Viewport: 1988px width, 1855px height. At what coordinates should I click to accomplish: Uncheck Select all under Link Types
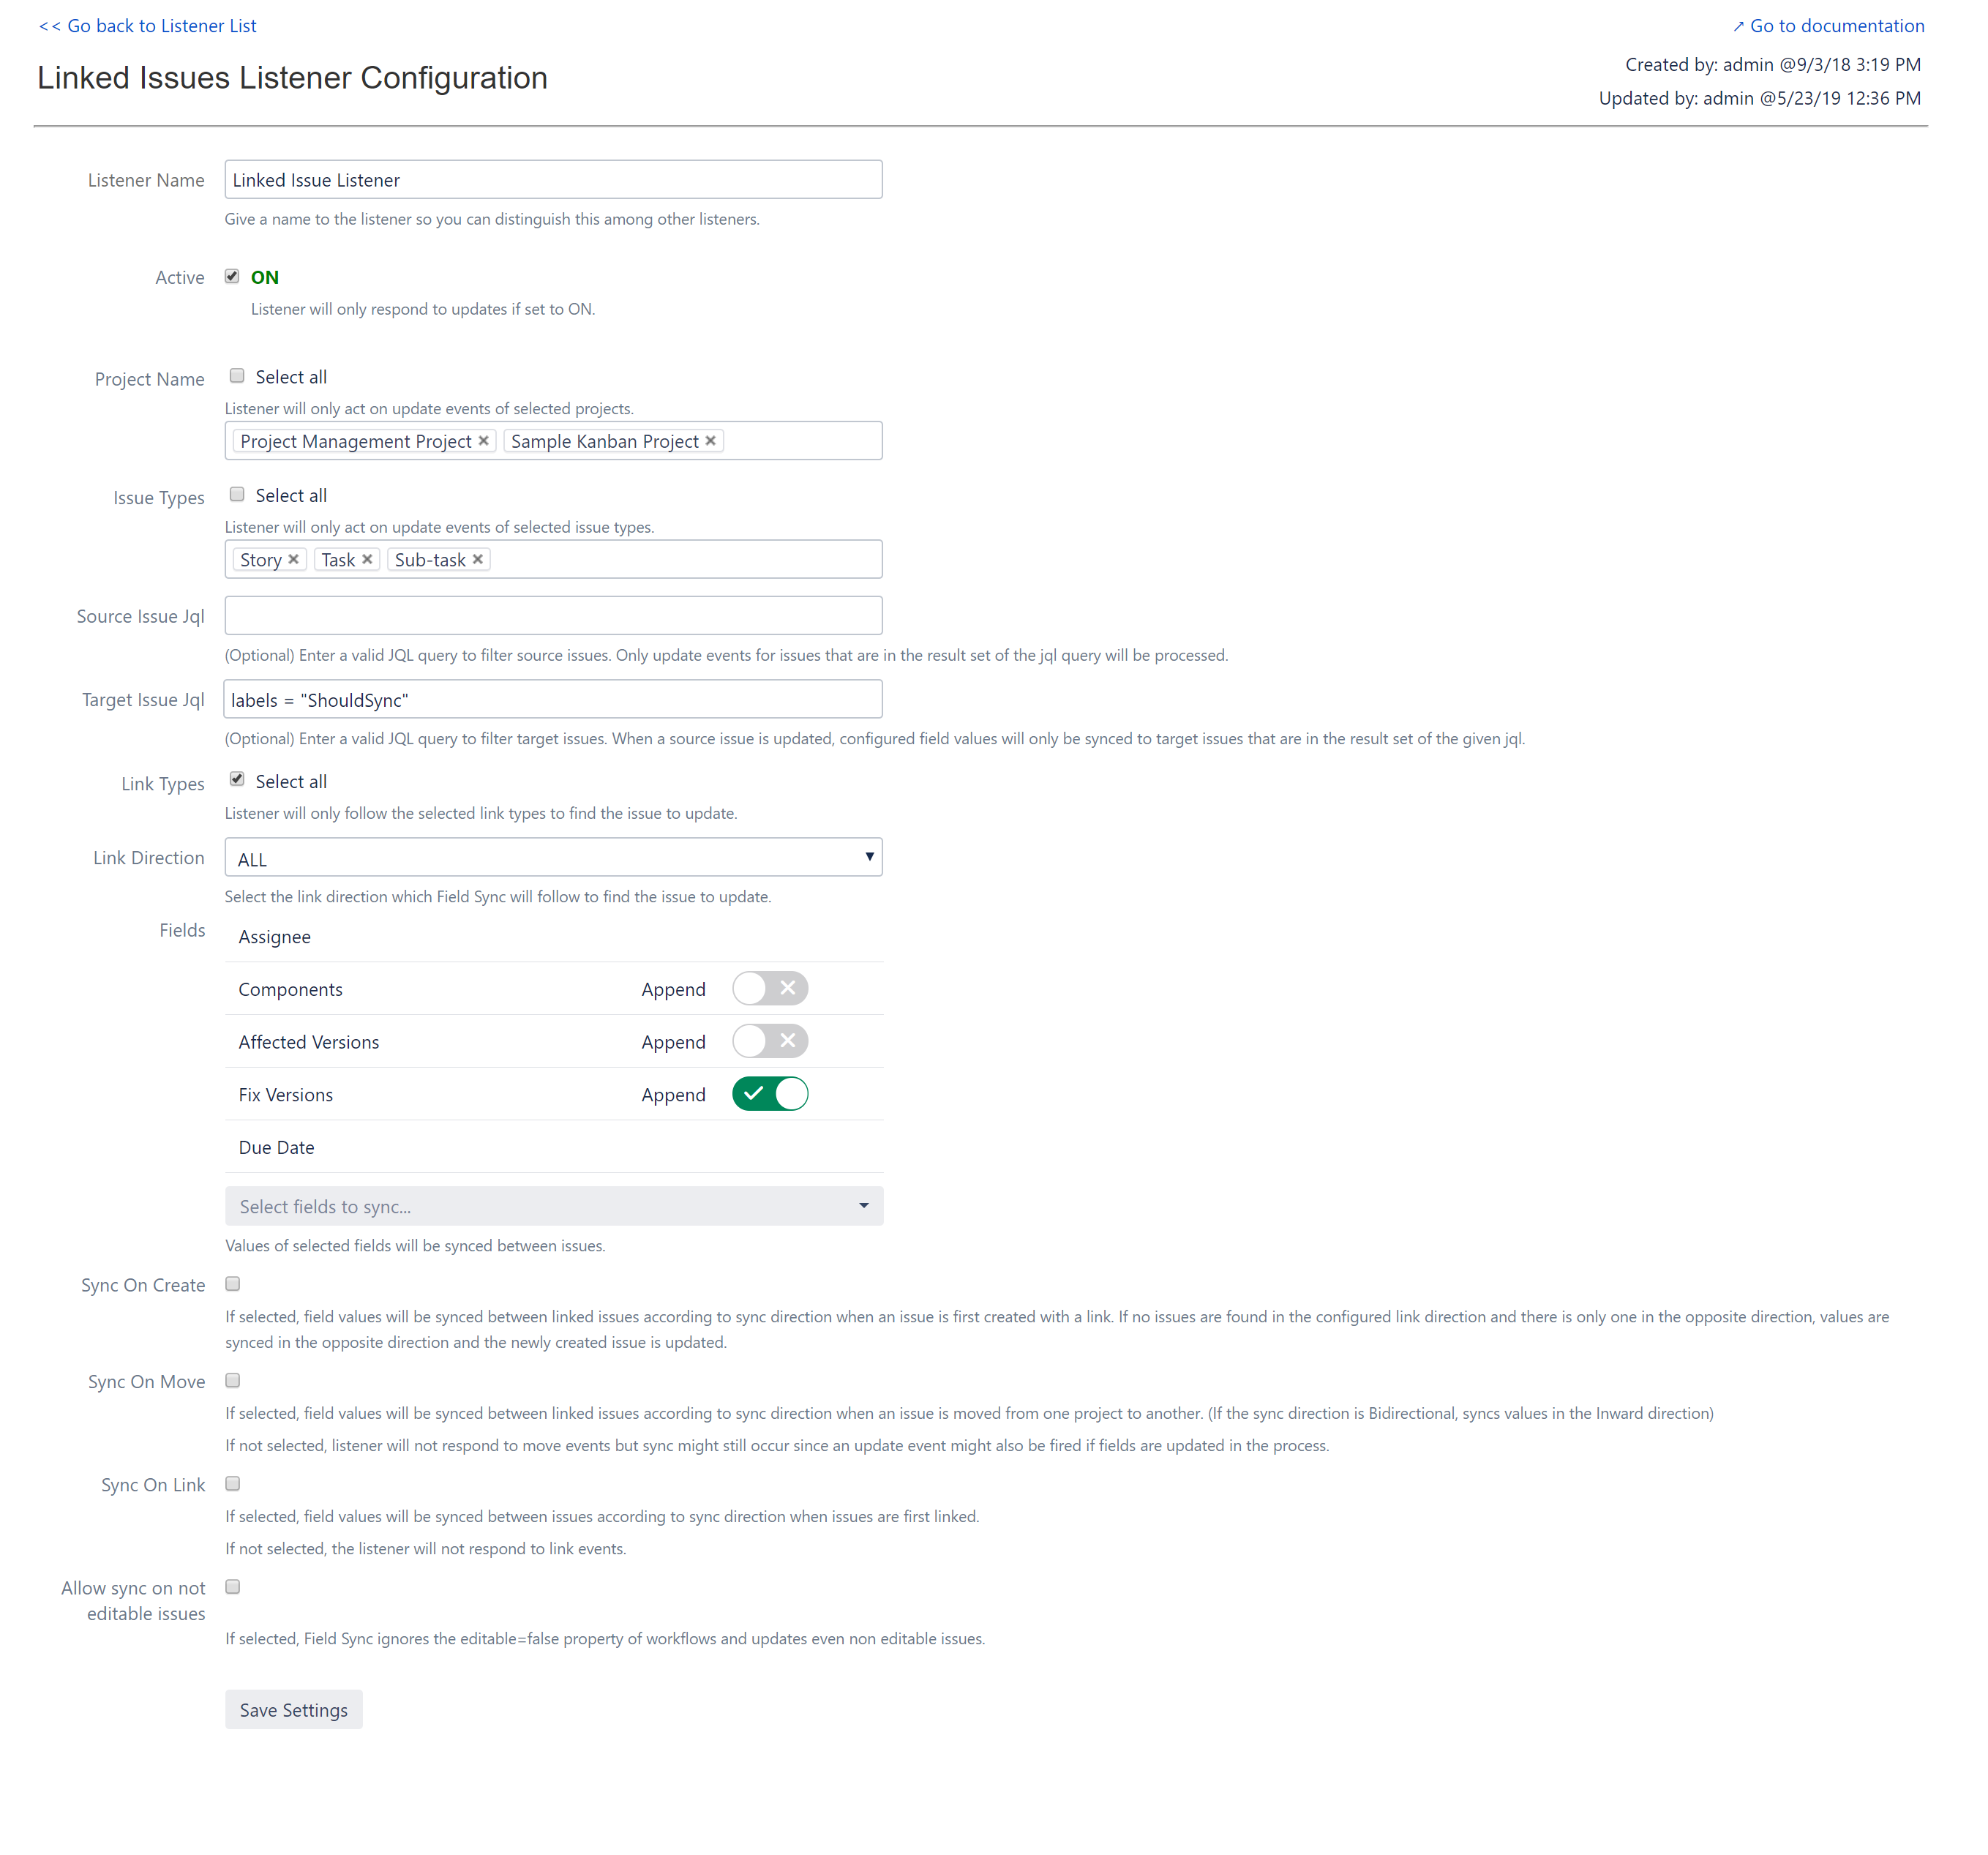coord(237,779)
